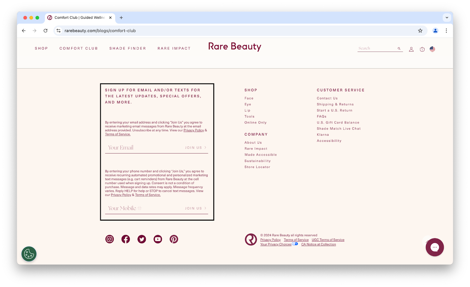Open the Facebook social icon
The width and height of the screenshot is (470, 287).
[126, 239]
